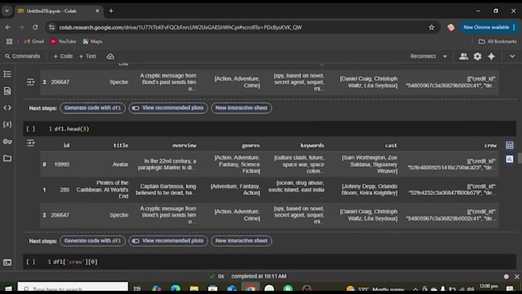Click the browser address bar URL
This screenshot has width=522, height=294.
click(180, 28)
